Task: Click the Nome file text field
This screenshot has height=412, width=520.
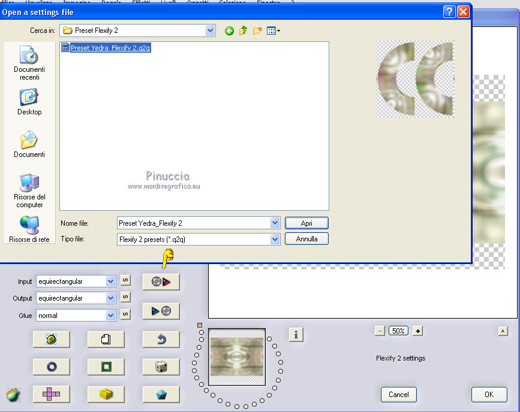Action: 194,223
